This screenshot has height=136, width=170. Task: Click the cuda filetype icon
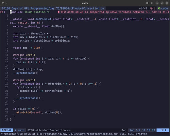(x=159, y=8)
